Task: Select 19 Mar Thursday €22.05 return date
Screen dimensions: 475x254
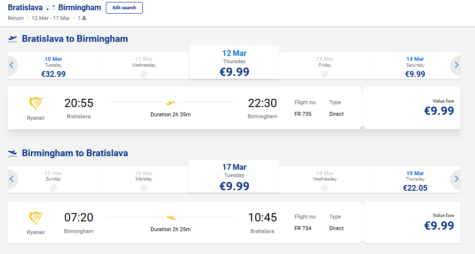Action: pos(415,180)
